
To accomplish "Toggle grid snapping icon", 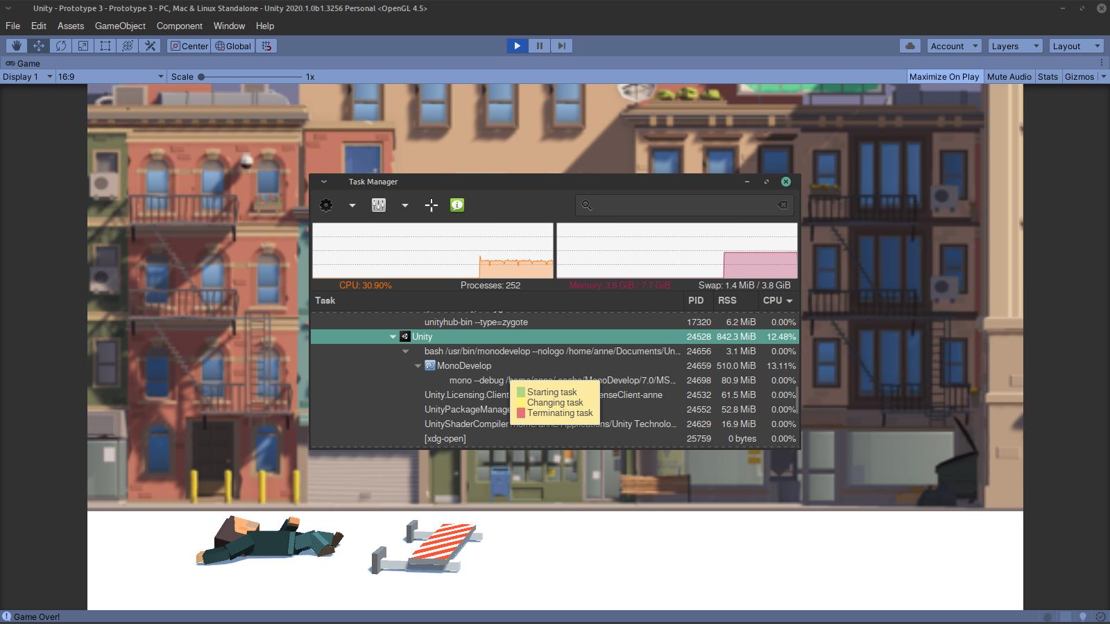I will pos(266,46).
